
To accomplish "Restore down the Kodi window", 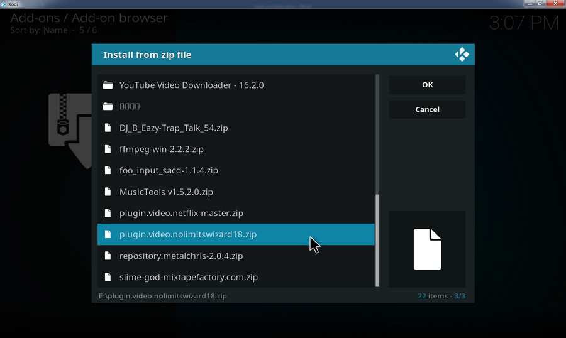I will 540,3.
